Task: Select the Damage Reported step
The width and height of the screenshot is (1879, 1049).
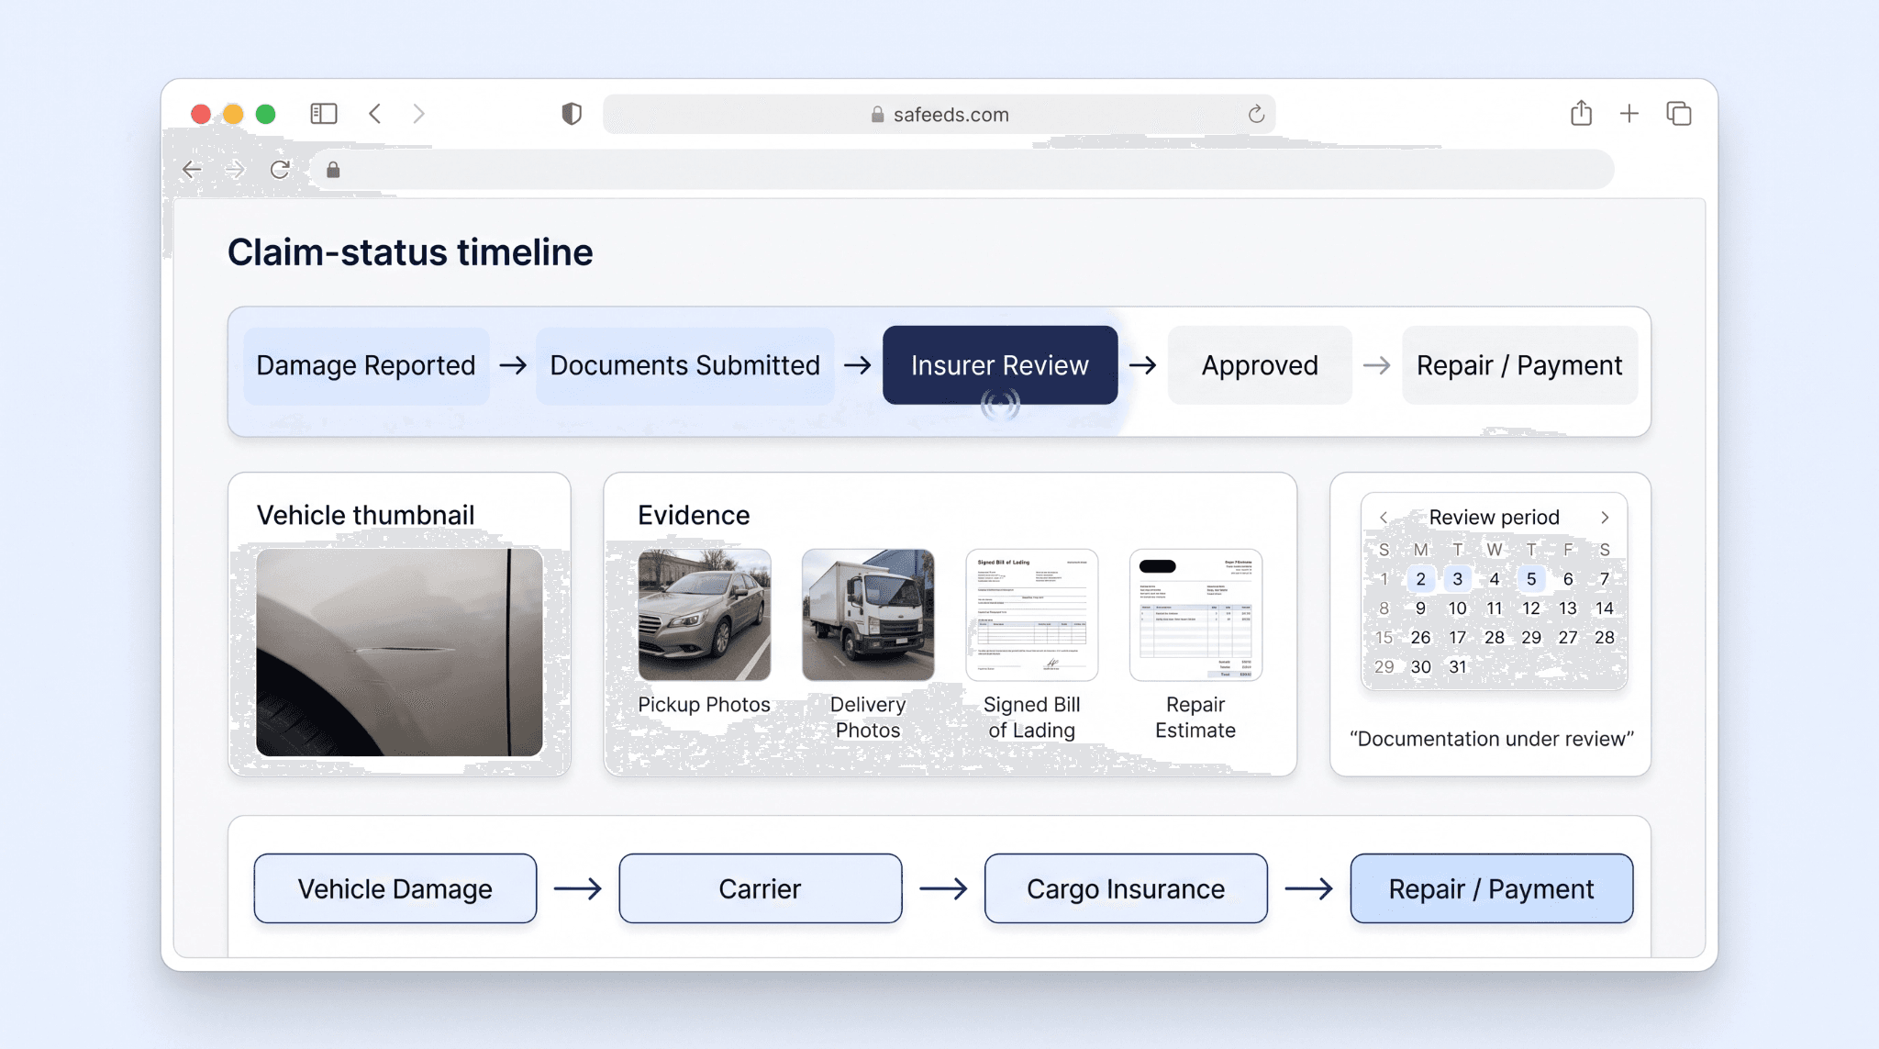Action: coord(366,365)
